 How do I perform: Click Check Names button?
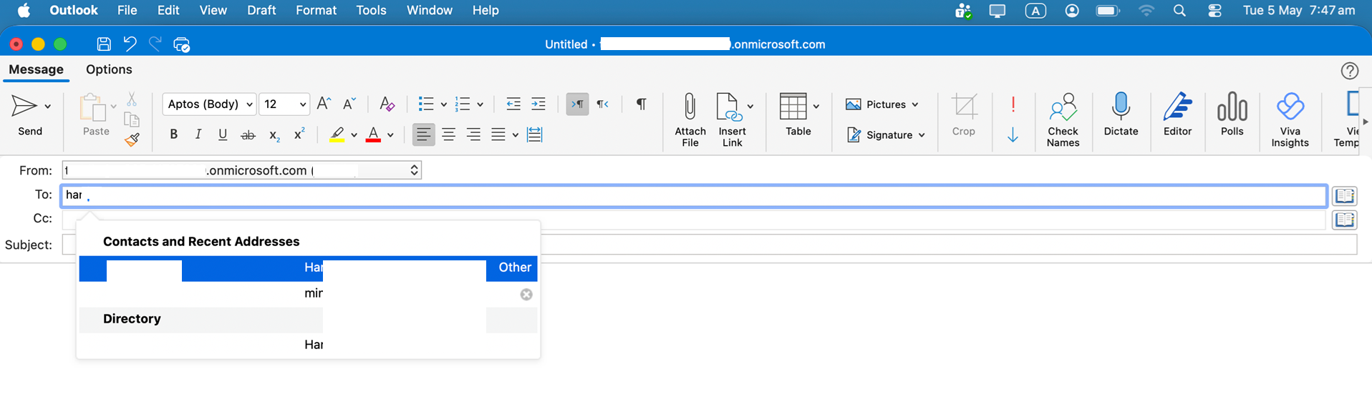pos(1063,119)
